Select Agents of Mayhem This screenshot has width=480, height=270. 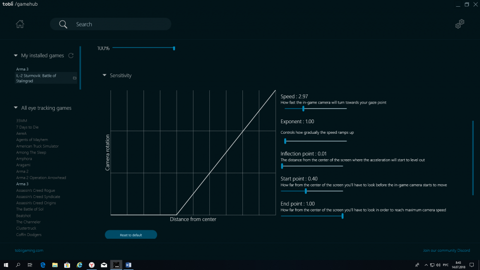(x=32, y=140)
